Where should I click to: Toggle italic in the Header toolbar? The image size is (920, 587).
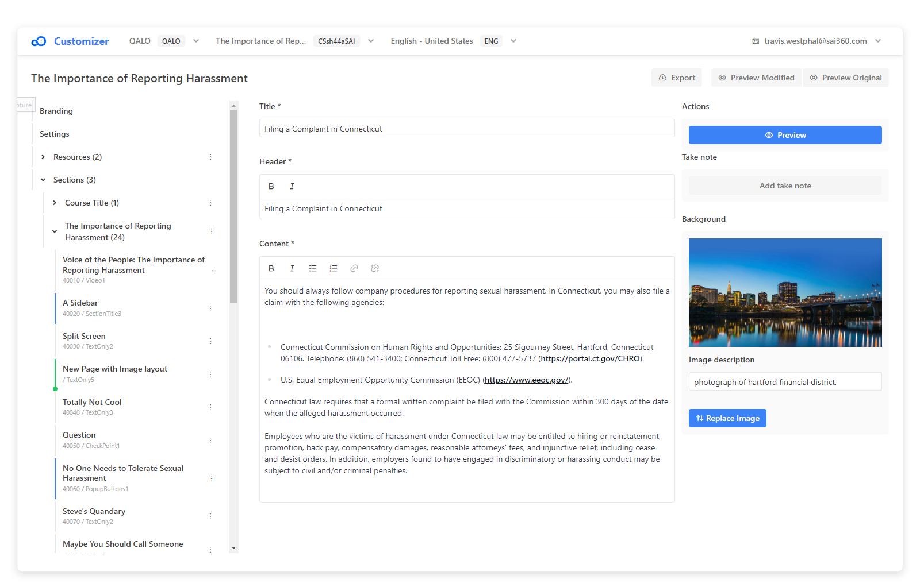[x=292, y=186]
